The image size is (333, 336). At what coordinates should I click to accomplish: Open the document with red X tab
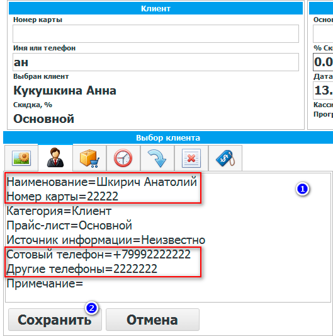coord(191,158)
